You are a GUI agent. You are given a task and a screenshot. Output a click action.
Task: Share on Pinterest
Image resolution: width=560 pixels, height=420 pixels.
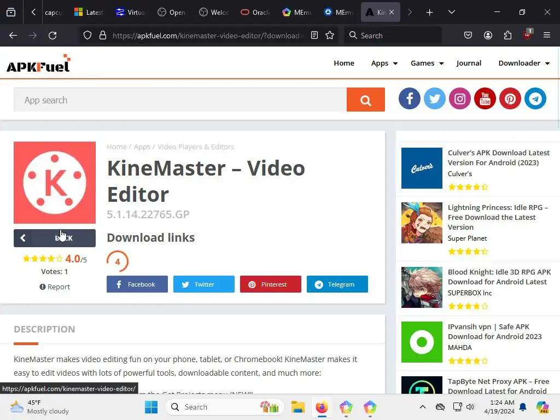pos(271,284)
